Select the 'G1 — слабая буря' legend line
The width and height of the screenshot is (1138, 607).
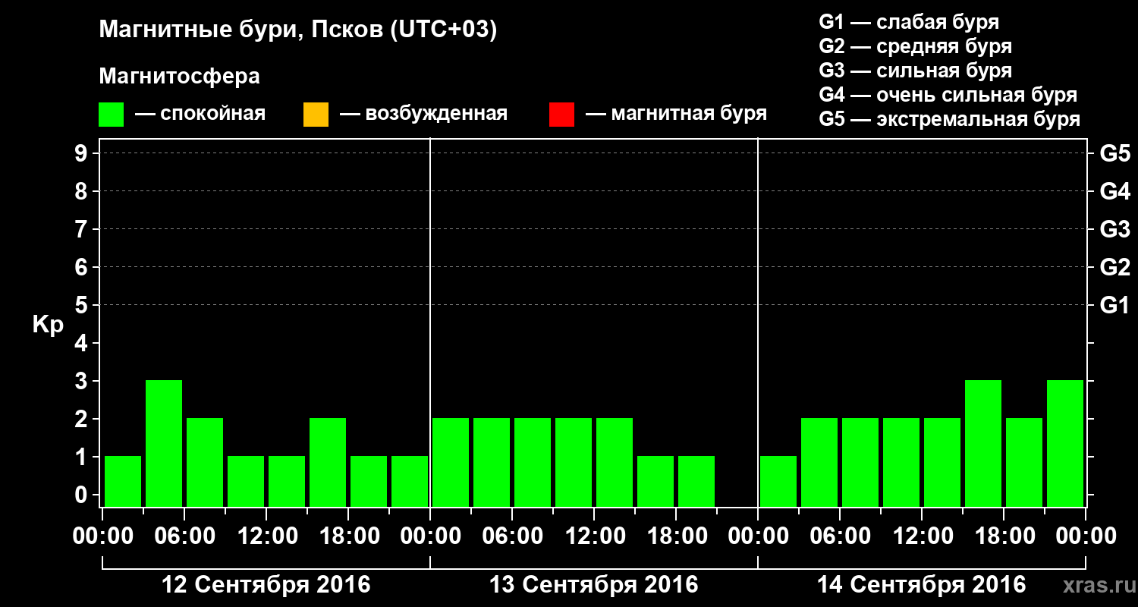[910, 21]
